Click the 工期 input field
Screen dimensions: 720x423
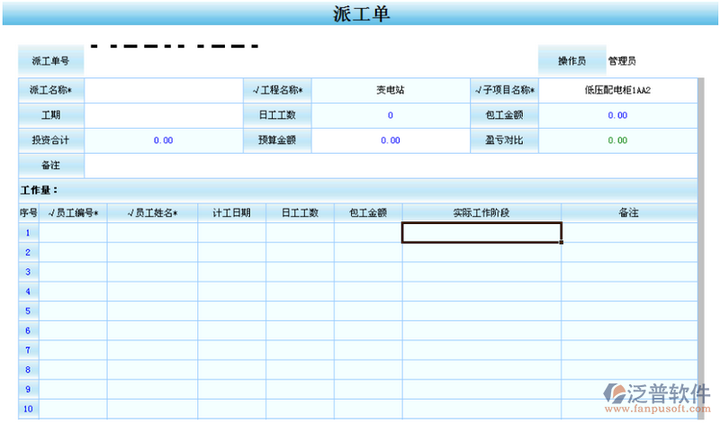tap(163, 115)
